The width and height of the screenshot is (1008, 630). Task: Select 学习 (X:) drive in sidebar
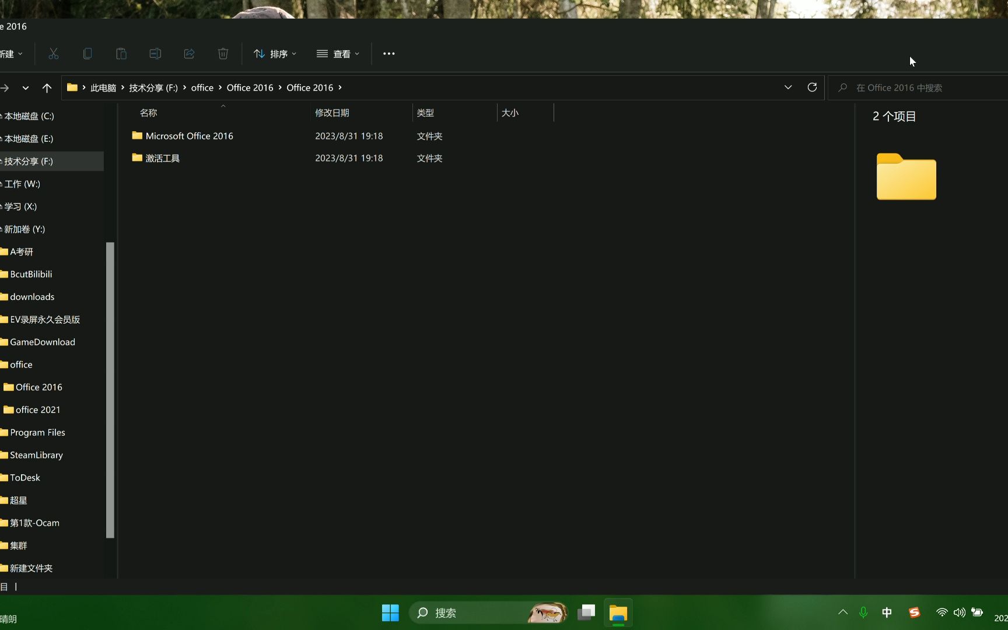pos(20,206)
